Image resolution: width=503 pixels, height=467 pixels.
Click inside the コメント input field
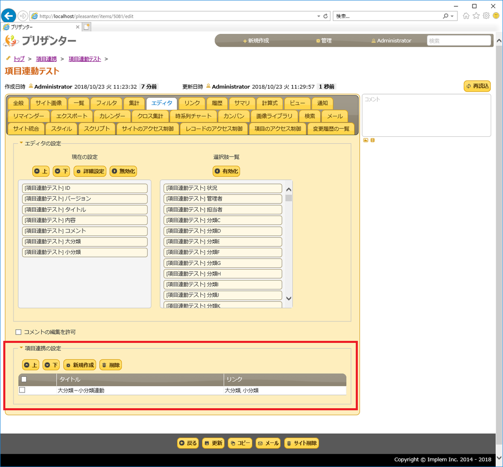click(426, 115)
